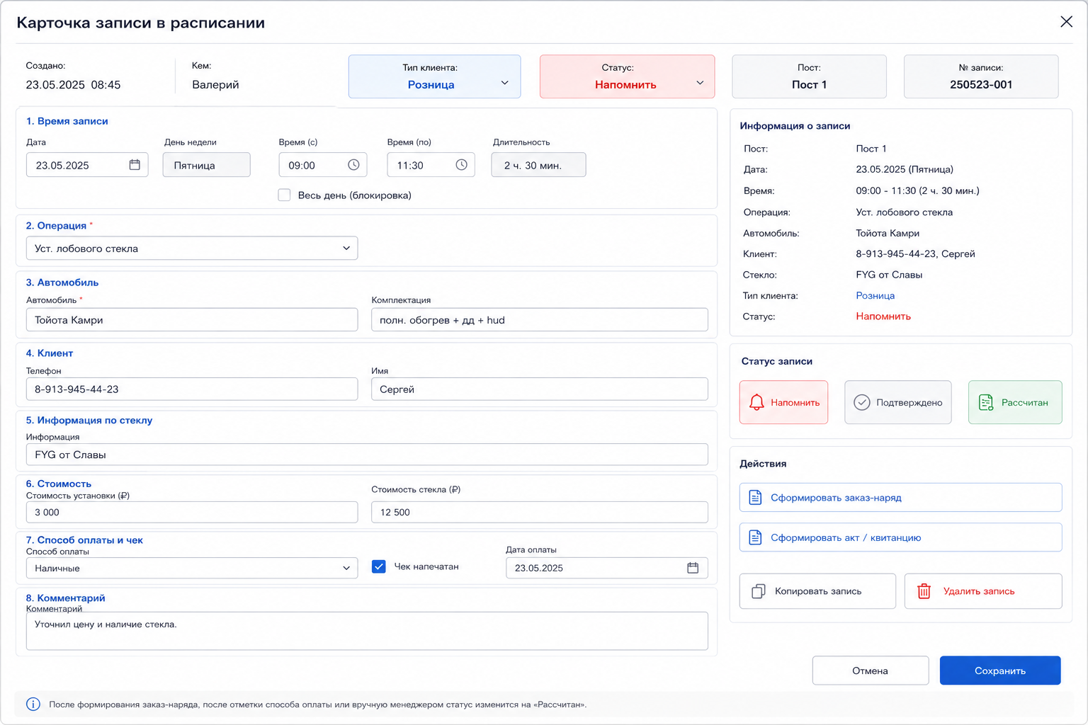The image size is (1088, 725).
Task: Uncheck the Чек напечатан checkbox
Action: pyautogui.click(x=379, y=566)
